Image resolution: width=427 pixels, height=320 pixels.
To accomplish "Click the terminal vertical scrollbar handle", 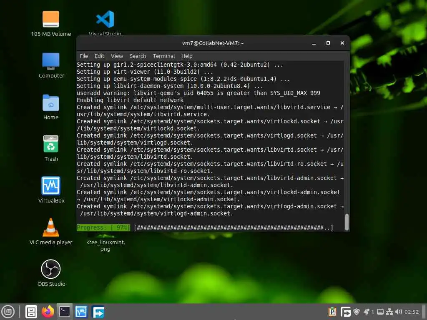I will [x=347, y=222].
